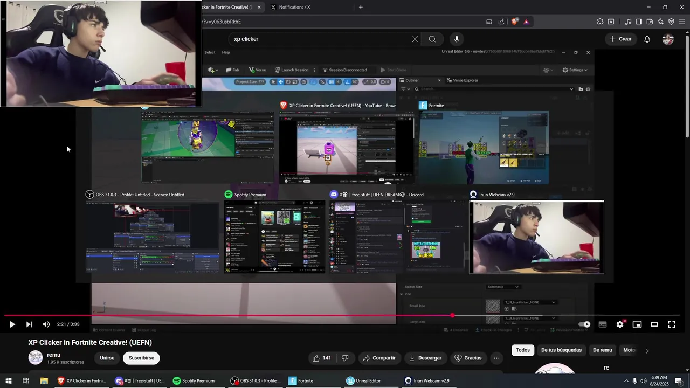
Task: Start voice search with microphone icon
Action: tap(457, 39)
